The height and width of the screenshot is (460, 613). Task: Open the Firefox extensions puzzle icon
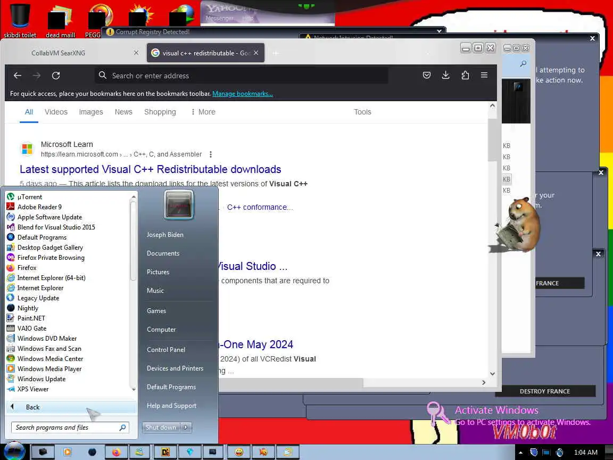pyautogui.click(x=465, y=75)
